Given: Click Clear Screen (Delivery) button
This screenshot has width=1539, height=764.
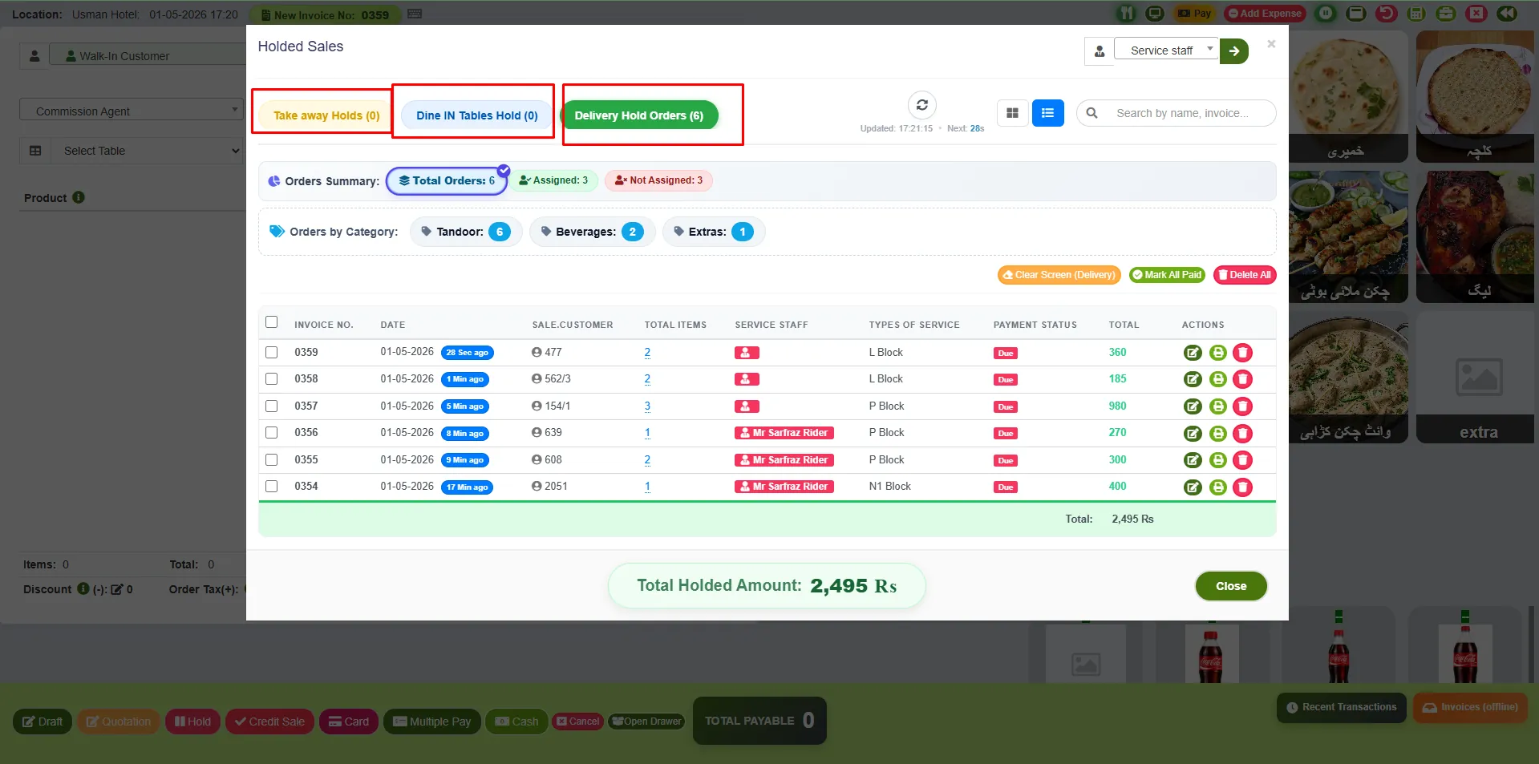Looking at the screenshot, I should coord(1059,275).
